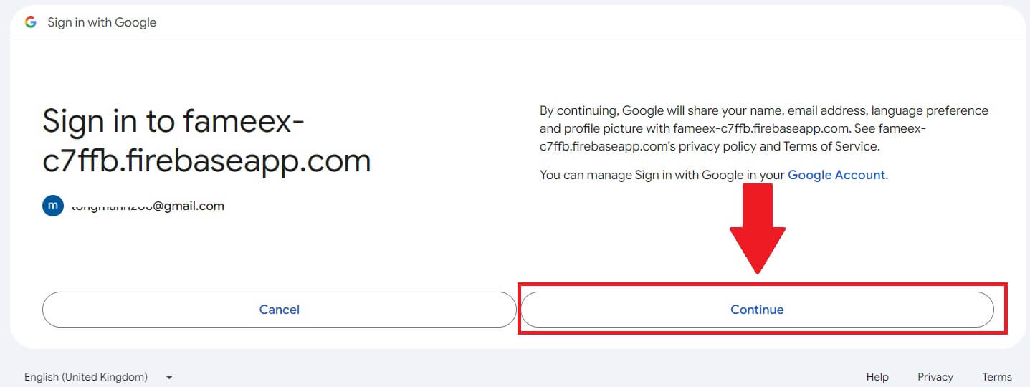This screenshot has width=1030, height=387.
Task: Open the language dropdown arrow
Action: click(x=169, y=377)
